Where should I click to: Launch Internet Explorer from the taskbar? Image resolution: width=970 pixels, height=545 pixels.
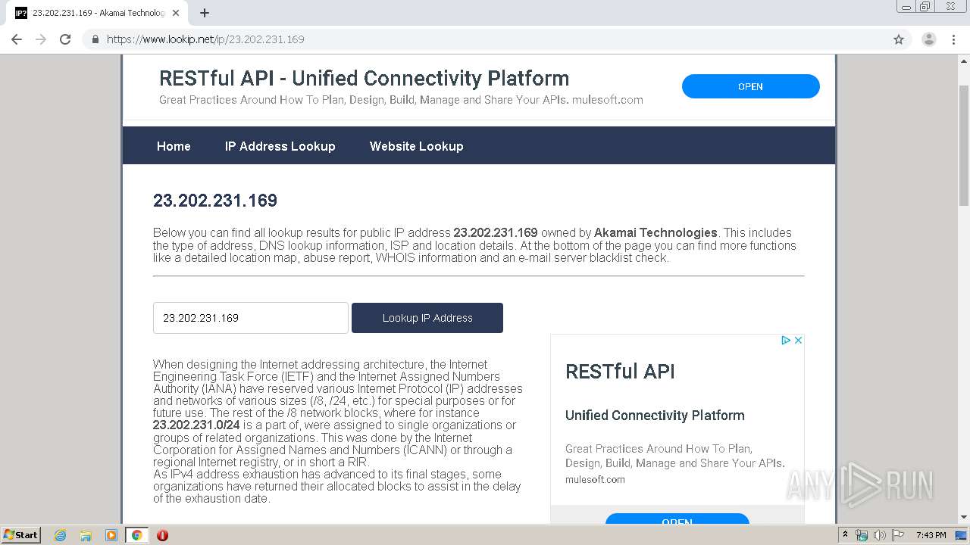(x=61, y=535)
